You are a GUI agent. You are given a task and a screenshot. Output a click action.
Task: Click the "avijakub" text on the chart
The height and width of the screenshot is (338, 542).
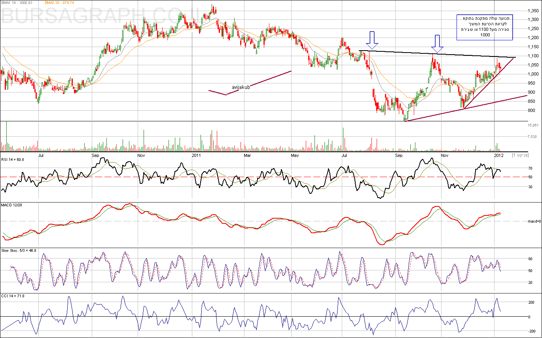pyautogui.click(x=241, y=87)
